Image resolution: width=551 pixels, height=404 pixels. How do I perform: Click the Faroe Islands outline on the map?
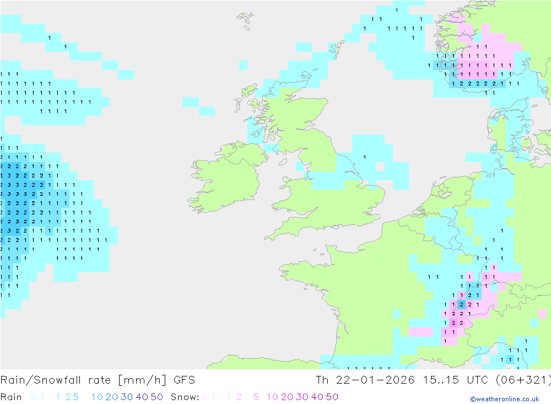(x=245, y=21)
